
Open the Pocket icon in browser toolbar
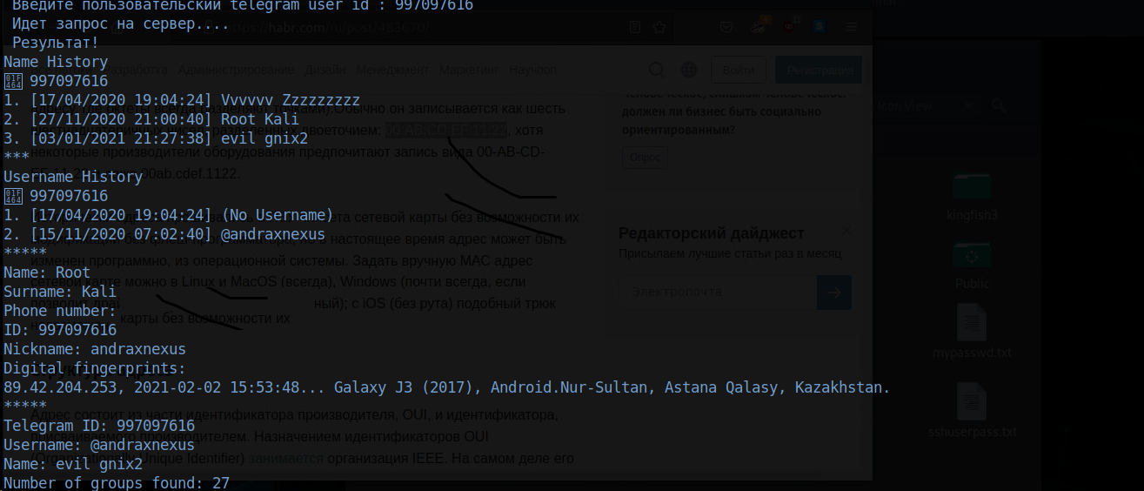click(726, 27)
